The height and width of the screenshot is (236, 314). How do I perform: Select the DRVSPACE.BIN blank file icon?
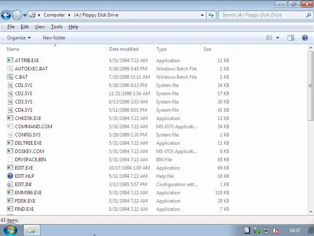pos(10,159)
